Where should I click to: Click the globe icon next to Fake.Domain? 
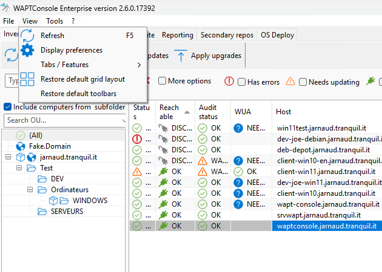(x=19, y=146)
